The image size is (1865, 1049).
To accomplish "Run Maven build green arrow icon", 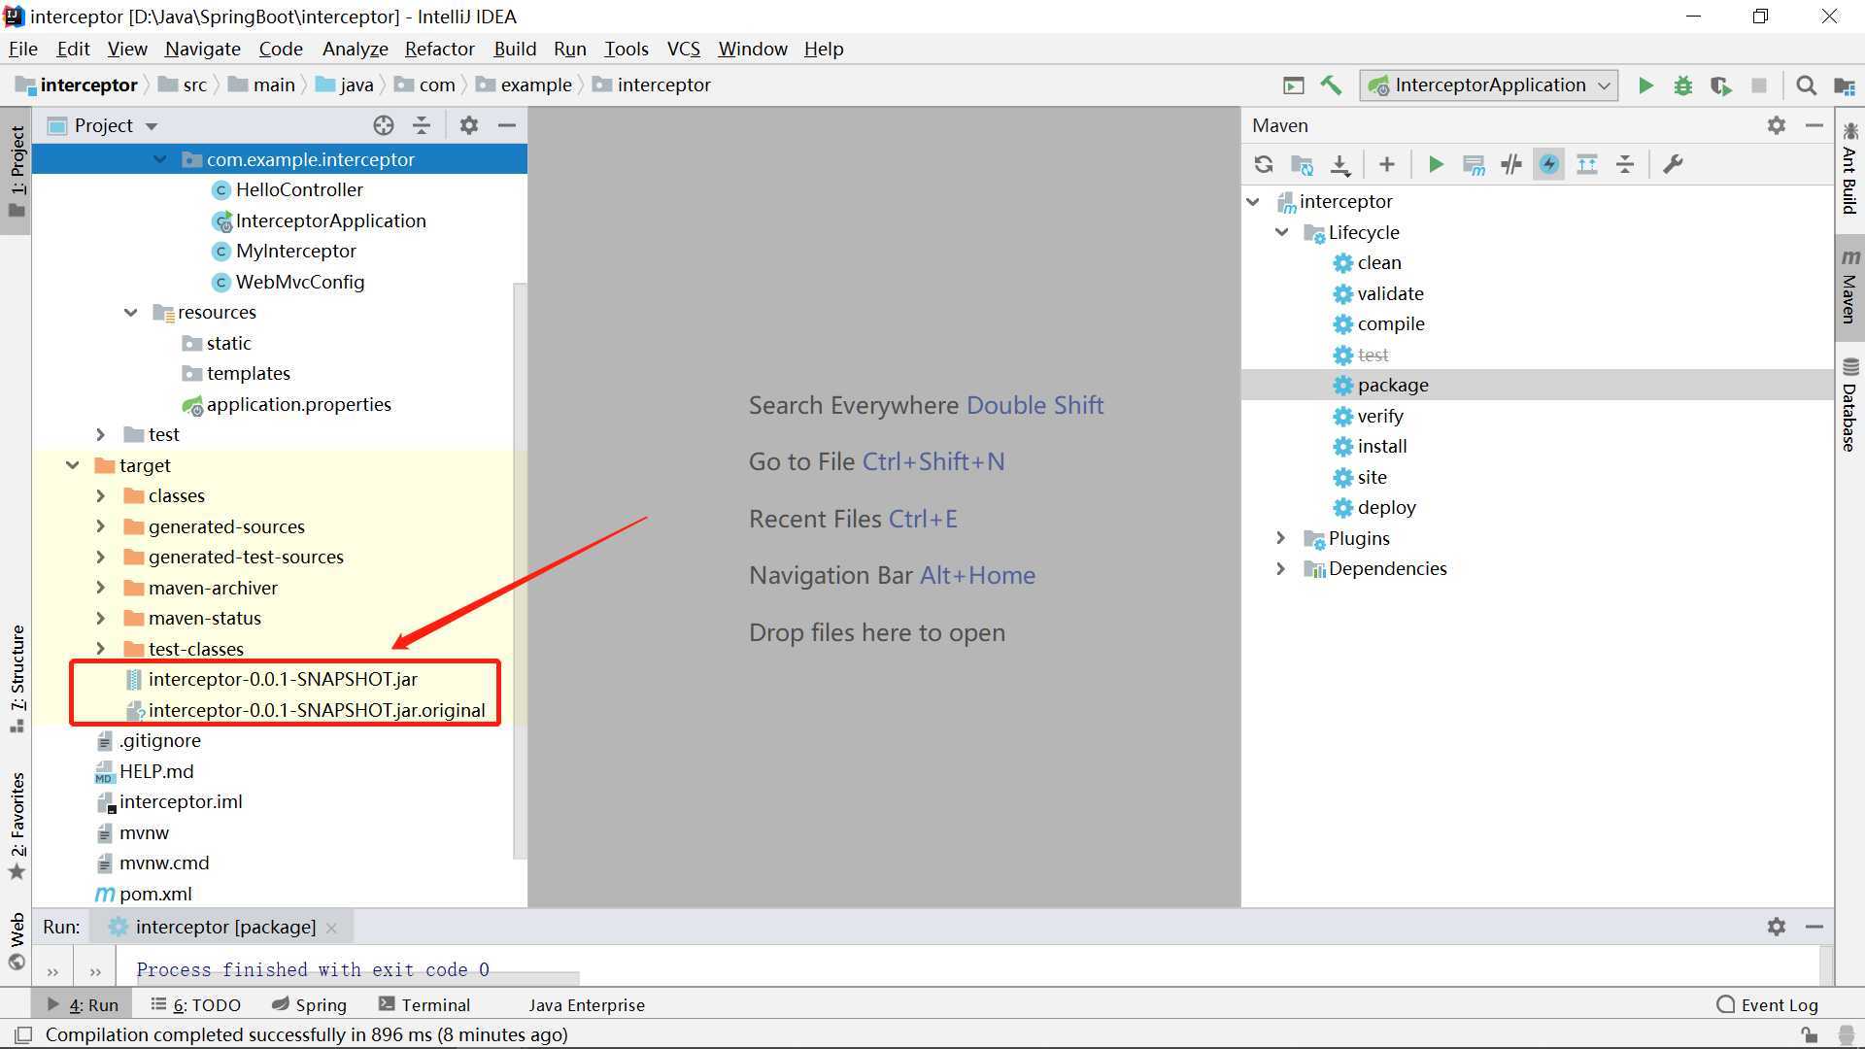I will [x=1435, y=164].
